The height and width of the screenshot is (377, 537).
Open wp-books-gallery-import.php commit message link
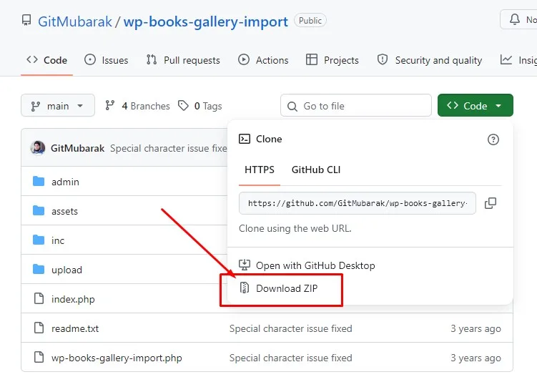click(x=290, y=358)
